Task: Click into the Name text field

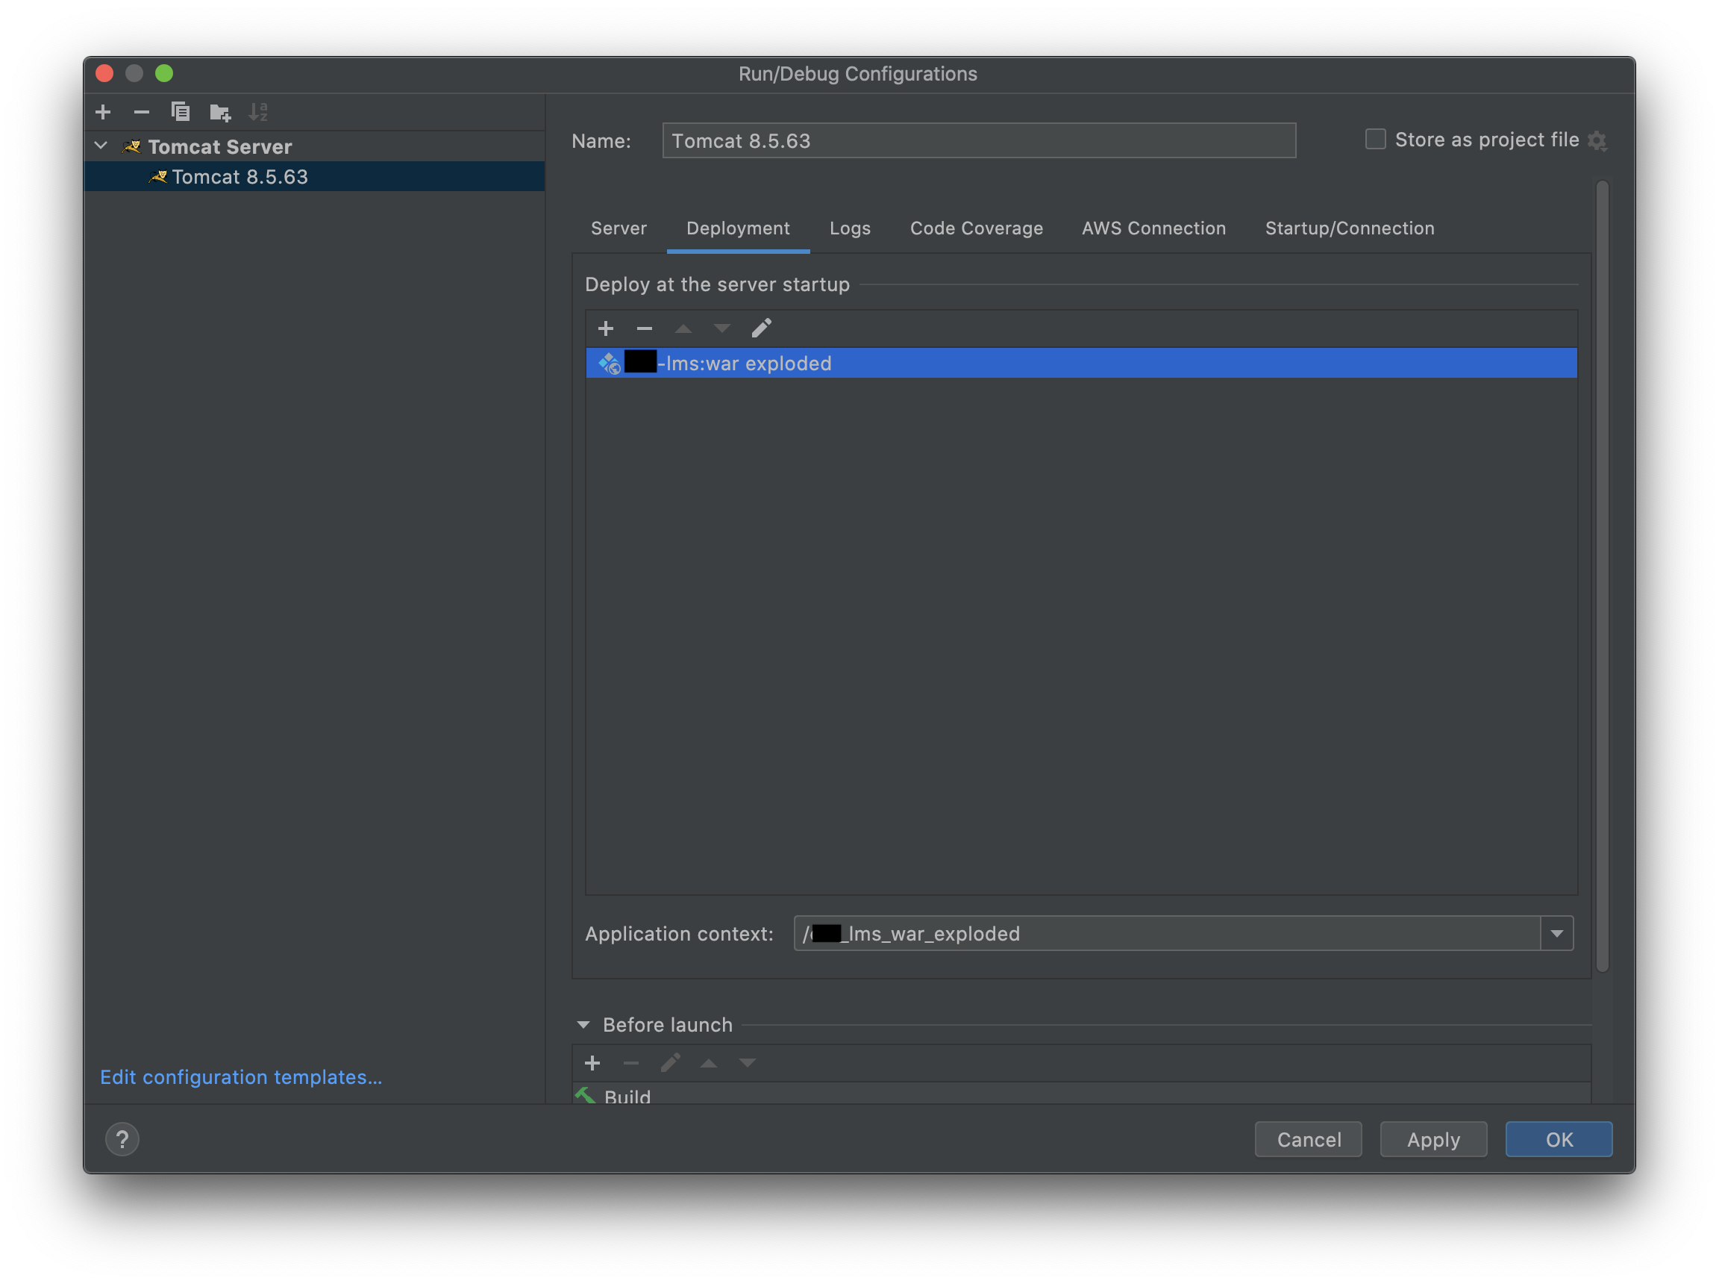Action: pyautogui.click(x=978, y=140)
